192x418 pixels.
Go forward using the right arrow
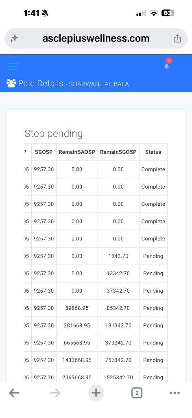(55, 393)
